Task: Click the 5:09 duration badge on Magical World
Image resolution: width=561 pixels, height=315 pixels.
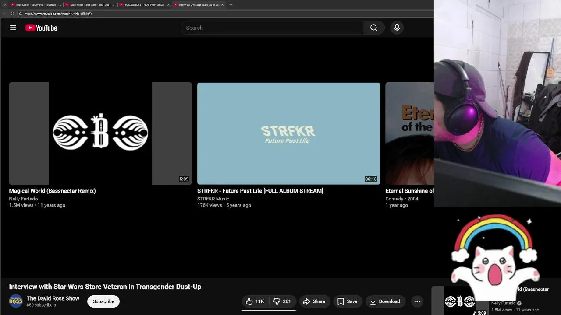Action: (184, 179)
